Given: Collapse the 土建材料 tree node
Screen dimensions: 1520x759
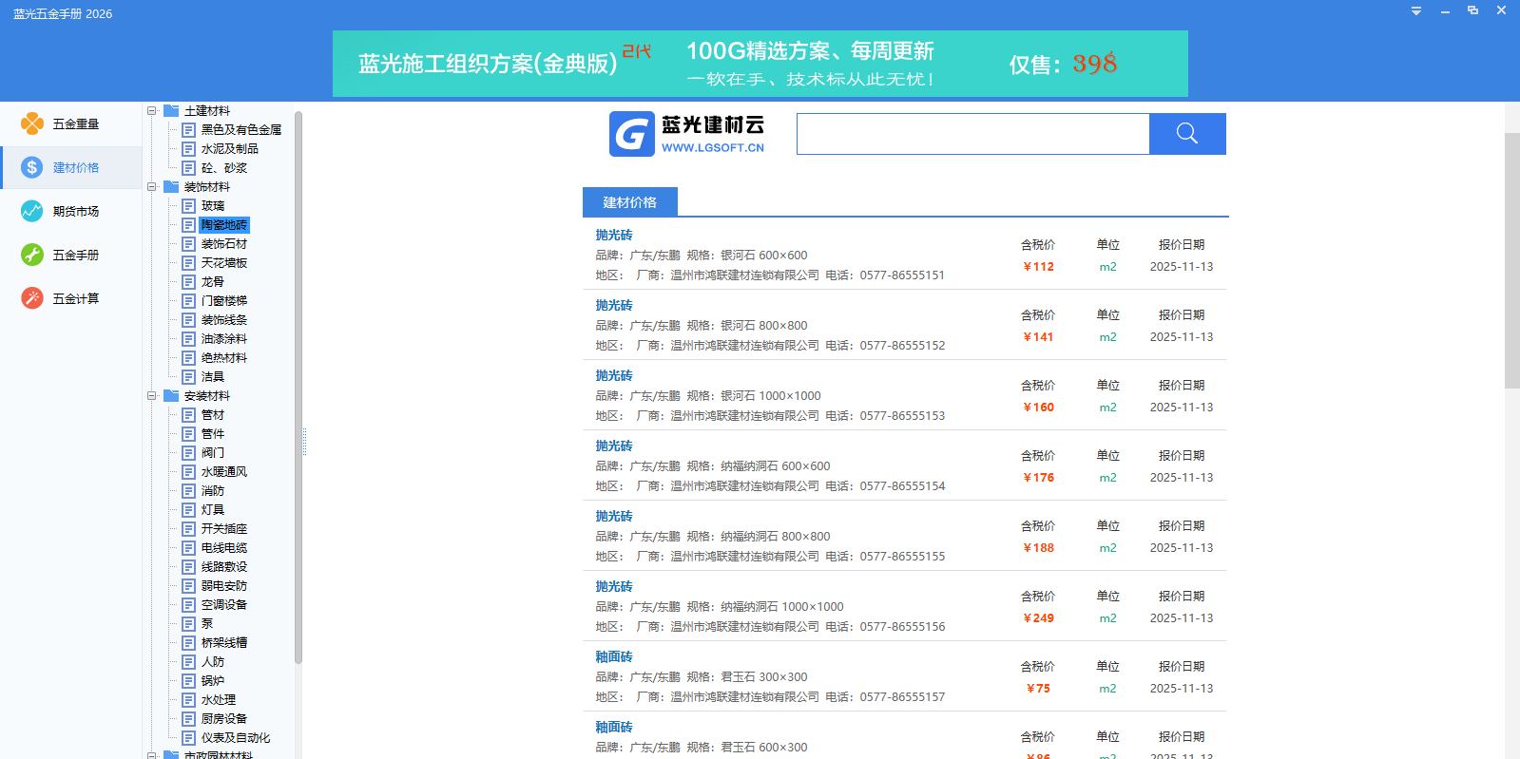Looking at the screenshot, I should [151, 111].
